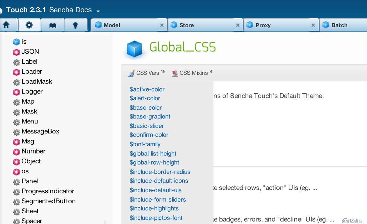Open the Home tab icon

6,25
